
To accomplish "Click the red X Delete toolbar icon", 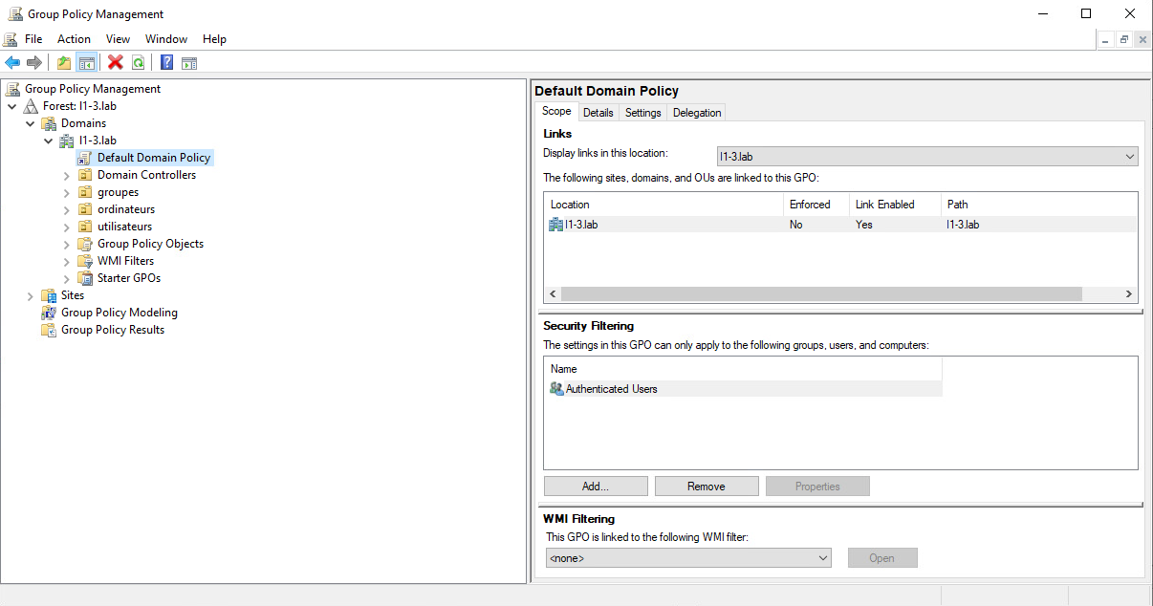I will point(116,62).
